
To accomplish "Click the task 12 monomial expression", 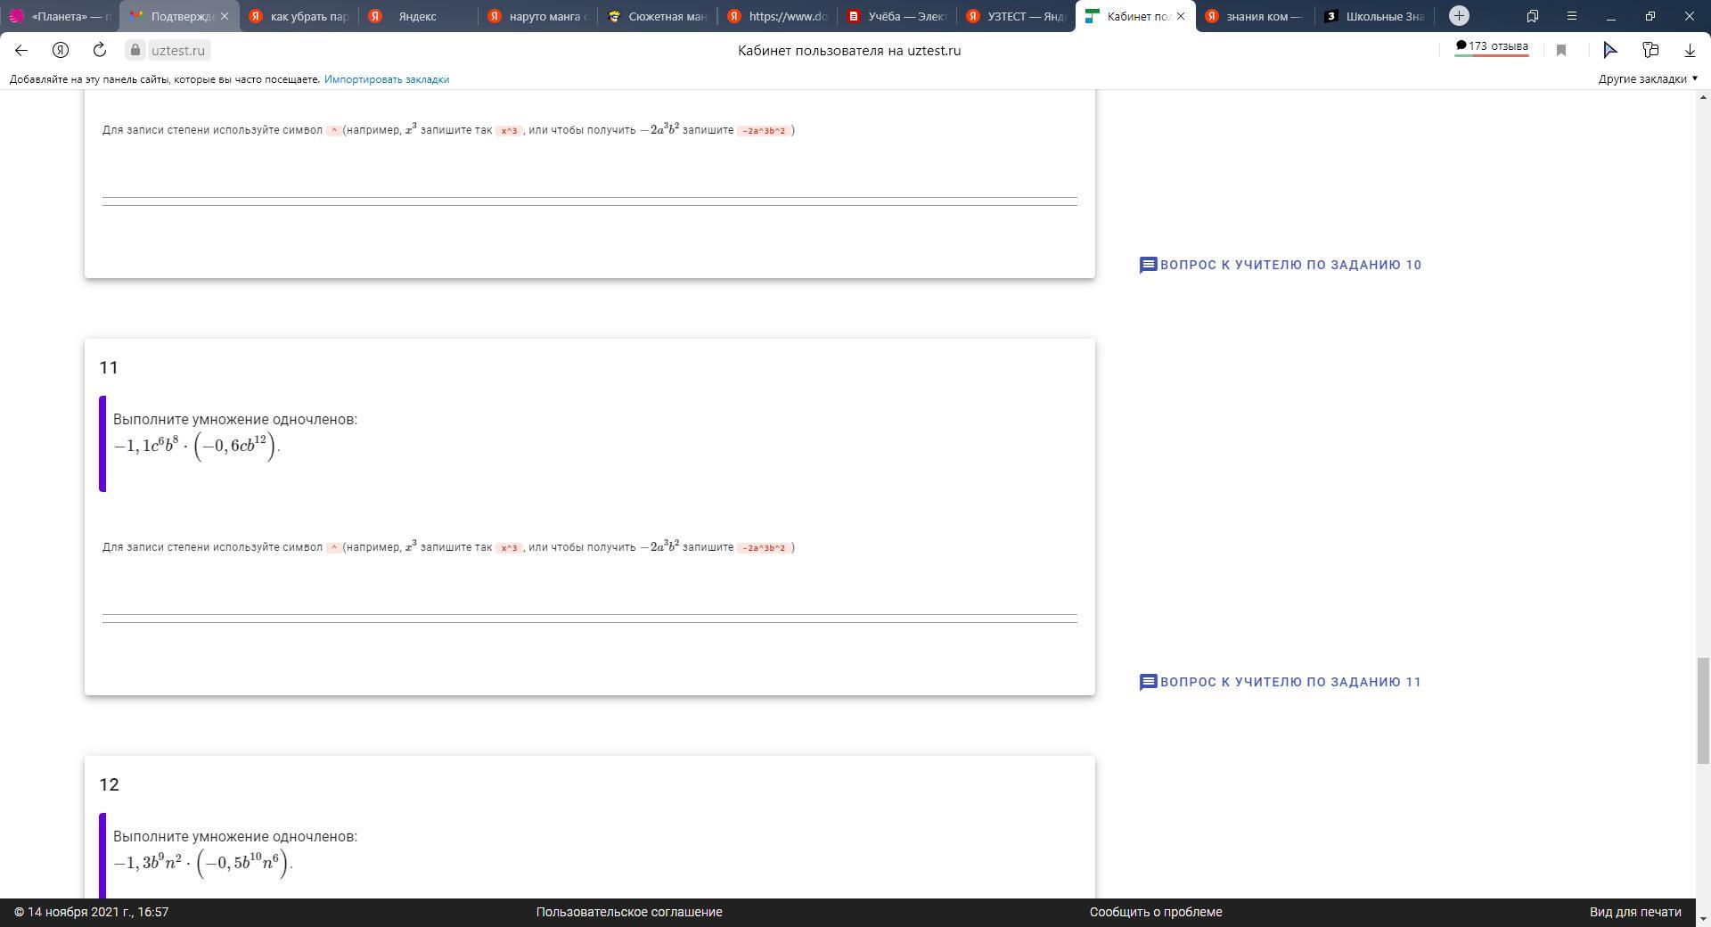I will click(203, 863).
